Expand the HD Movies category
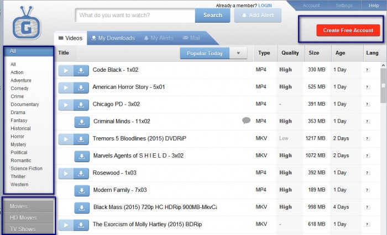The width and height of the screenshot is (387, 235). [x=29, y=218]
